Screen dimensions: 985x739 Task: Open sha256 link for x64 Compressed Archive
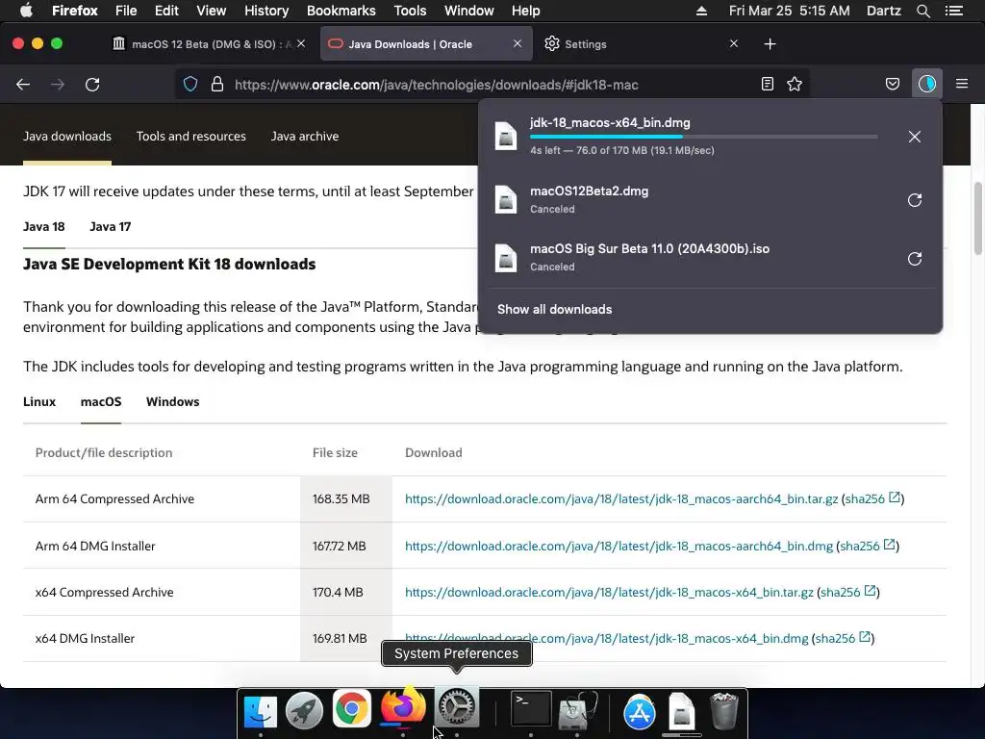[x=848, y=592]
